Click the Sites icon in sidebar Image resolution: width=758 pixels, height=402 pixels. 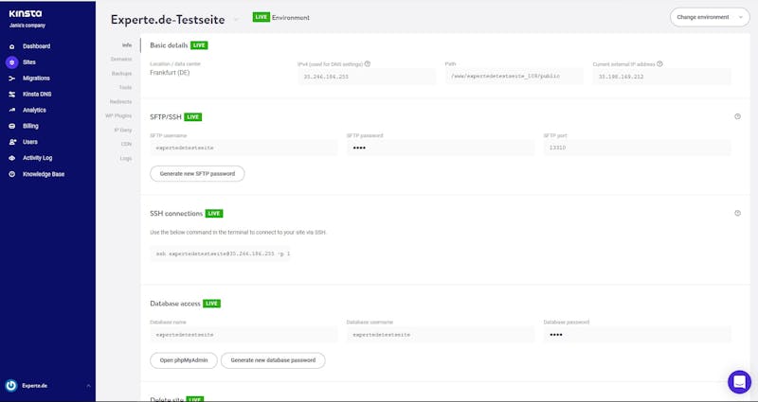pyautogui.click(x=12, y=62)
